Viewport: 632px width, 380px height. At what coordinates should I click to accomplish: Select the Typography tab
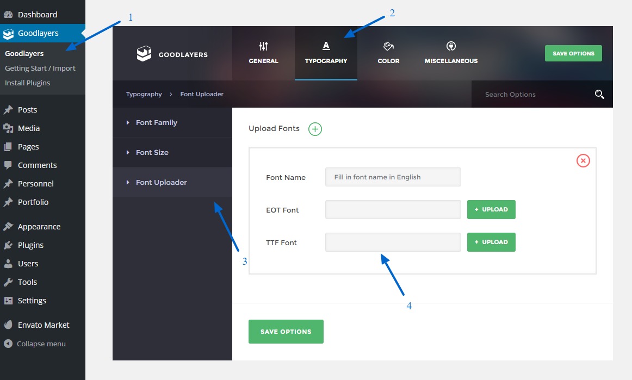326,53
